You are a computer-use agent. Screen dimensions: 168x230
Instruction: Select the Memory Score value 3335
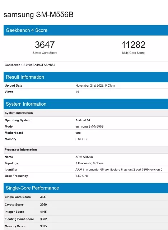[43, 226]
